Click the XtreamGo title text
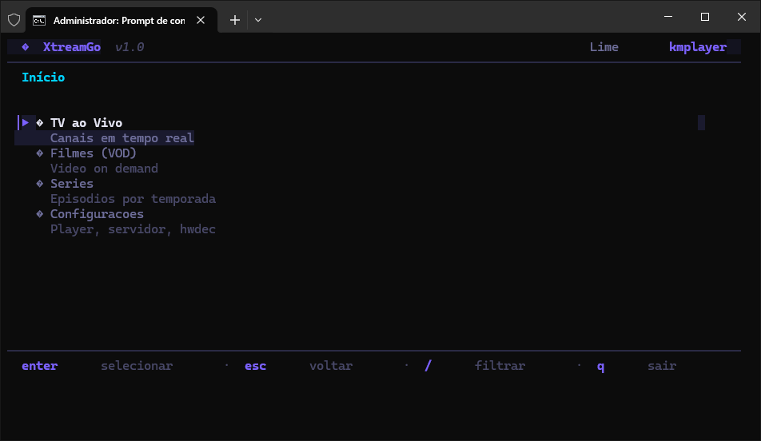This screenshot has width=761, height=441. [72, 47]
